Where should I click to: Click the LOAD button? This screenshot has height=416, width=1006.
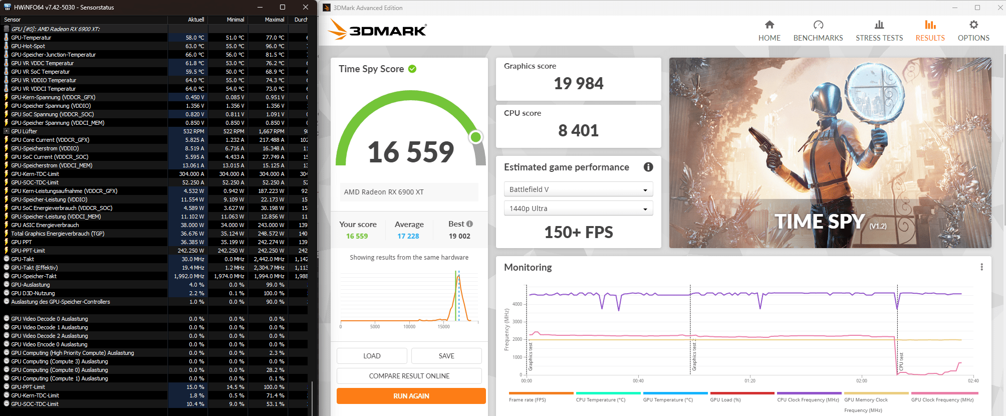pos(372,356)
